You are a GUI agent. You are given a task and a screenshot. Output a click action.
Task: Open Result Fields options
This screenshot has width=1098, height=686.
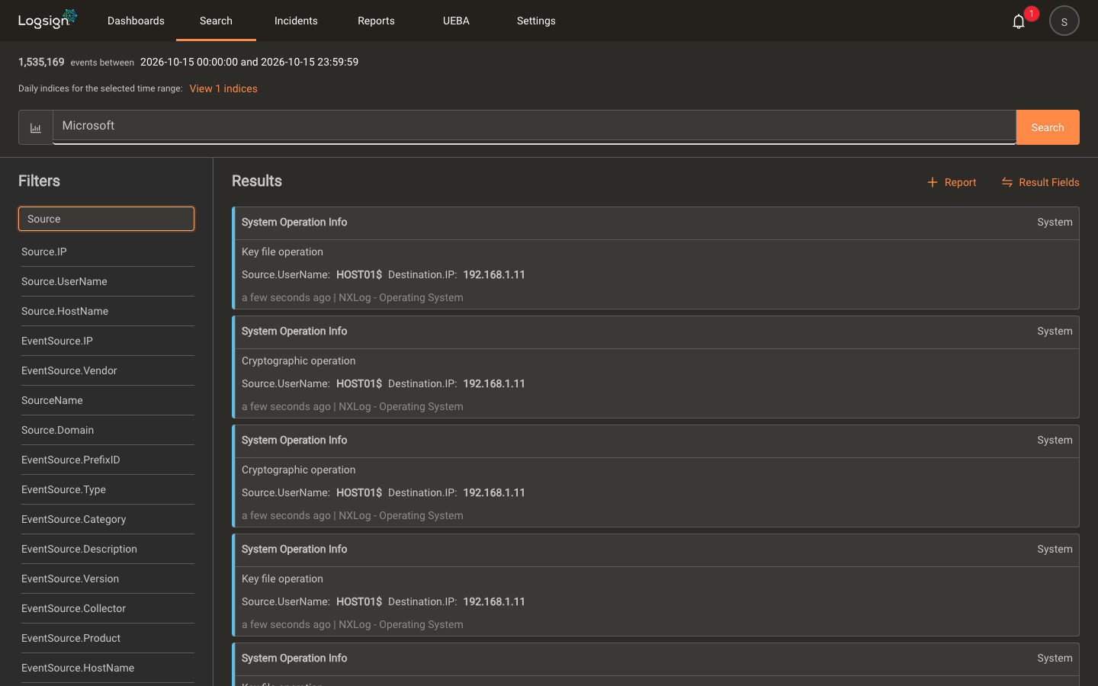pos(1048,182)
